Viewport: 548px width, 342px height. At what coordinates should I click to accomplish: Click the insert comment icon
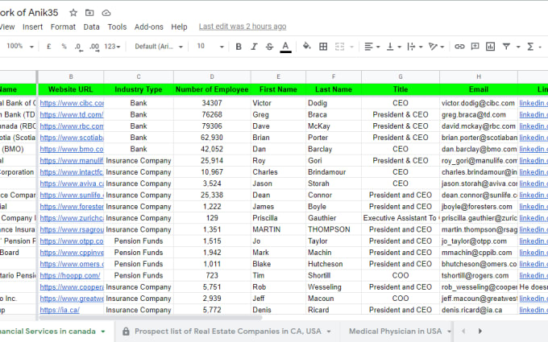tap(475, 47)
